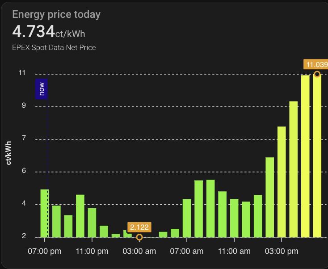Click the 'now' time marker label
The width and height of the screenshot is (328, 269).
[42, 88]
